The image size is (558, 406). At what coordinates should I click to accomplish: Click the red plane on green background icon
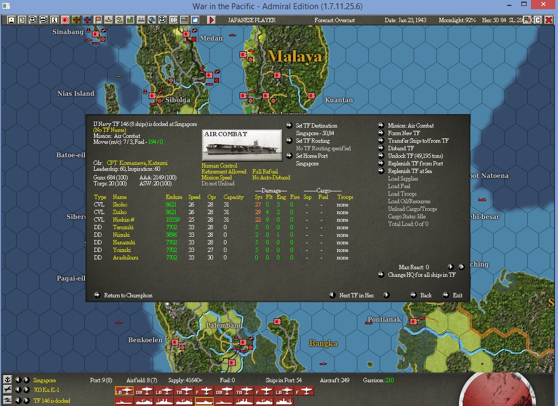[x=76, y=20]
